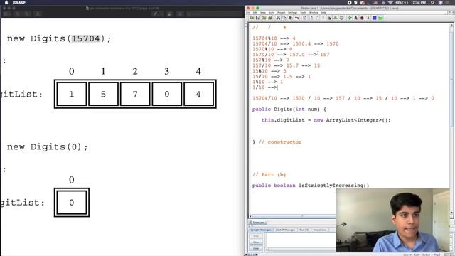Click the Spotlight search icon in menu bar

pyautogui.click(x=432, y=3)
